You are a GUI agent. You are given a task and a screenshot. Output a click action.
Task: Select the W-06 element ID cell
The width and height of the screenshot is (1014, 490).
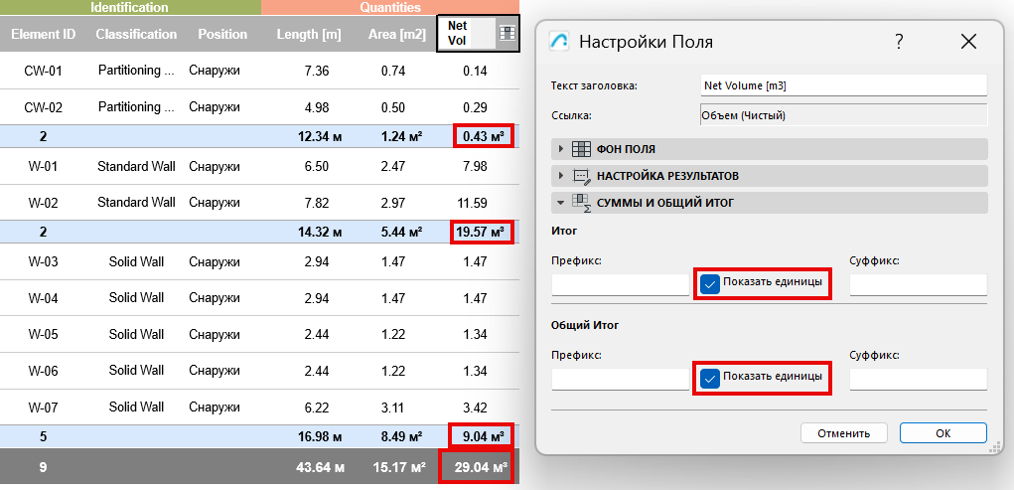tap(44, 371)
